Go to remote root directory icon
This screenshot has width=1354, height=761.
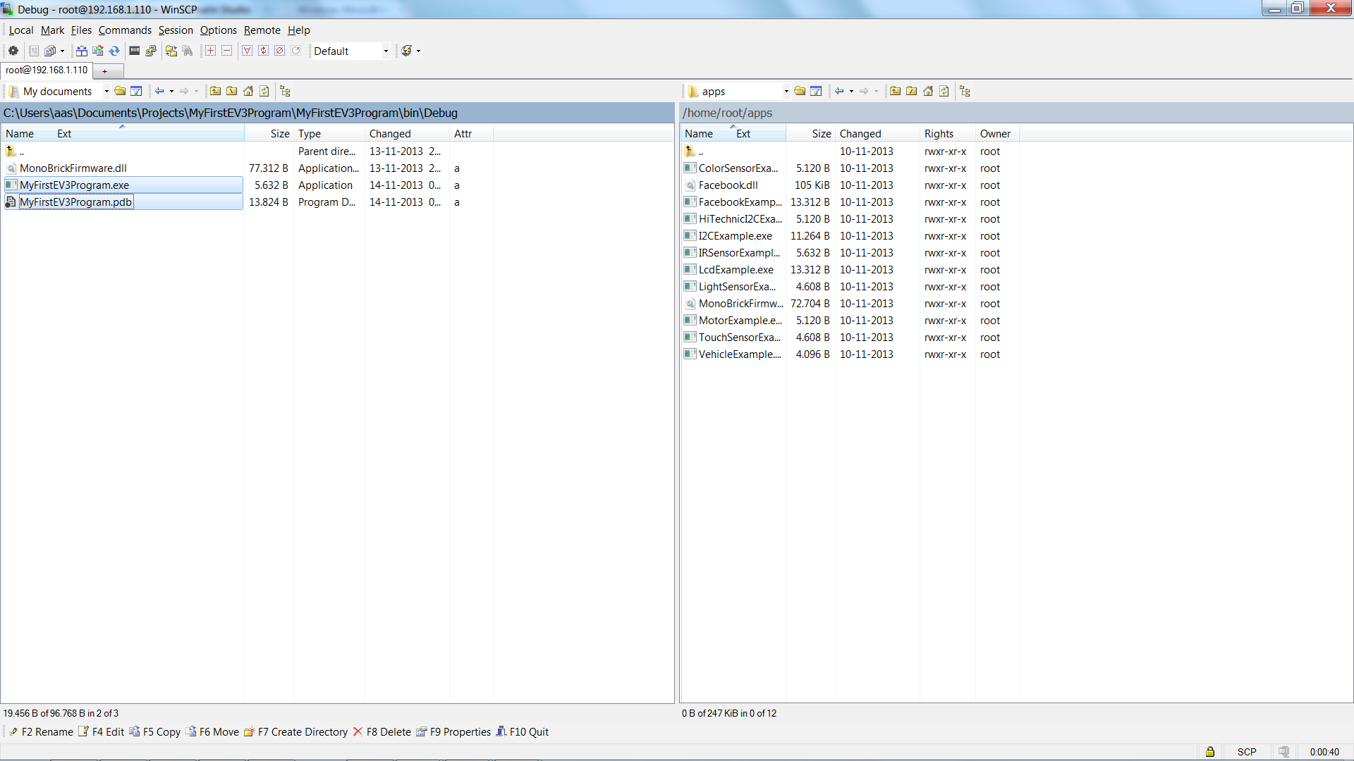click(911, 91)
